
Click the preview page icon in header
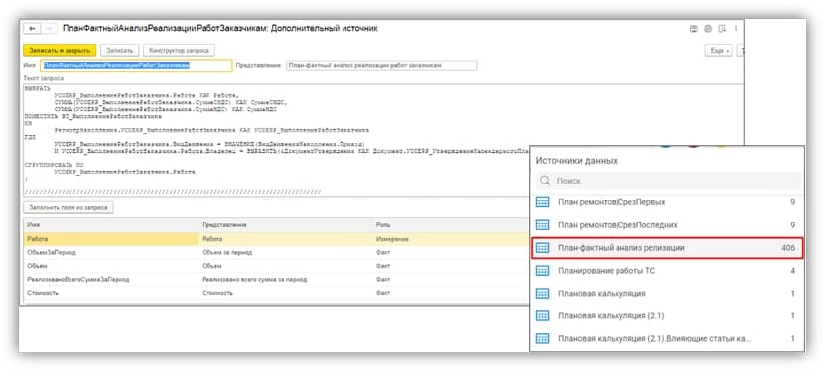click(722, 29)
